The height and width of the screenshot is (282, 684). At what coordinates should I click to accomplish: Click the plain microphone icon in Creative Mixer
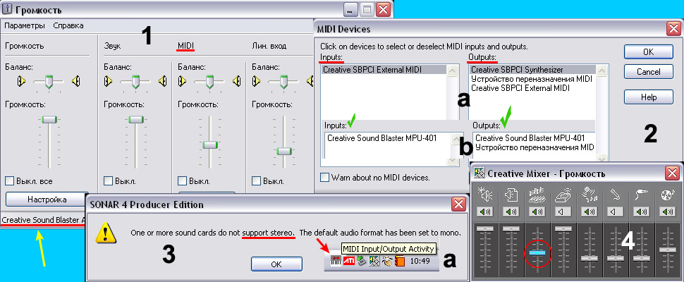(614, 196)
